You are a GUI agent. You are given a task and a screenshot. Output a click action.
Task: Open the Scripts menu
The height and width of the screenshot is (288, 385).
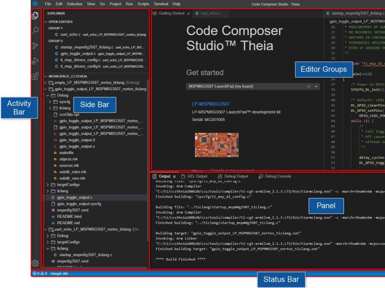tap(143, 4)
